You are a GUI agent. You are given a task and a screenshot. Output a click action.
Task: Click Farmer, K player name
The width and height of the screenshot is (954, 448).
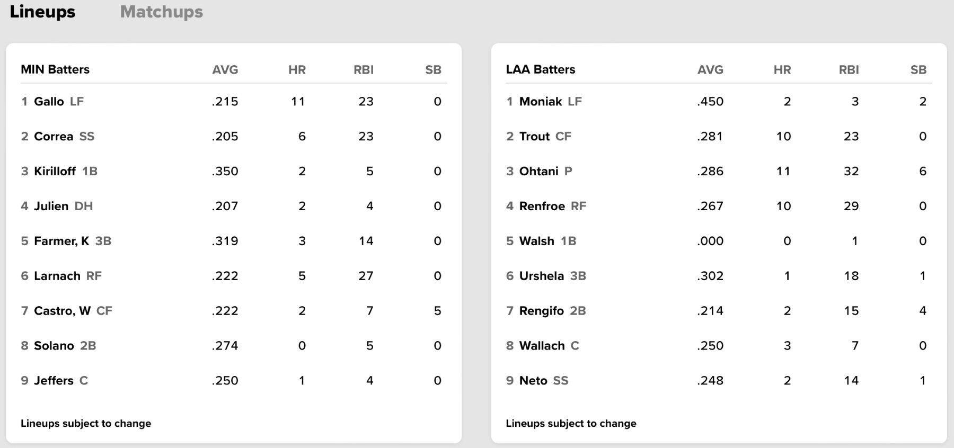click(61, 241)
